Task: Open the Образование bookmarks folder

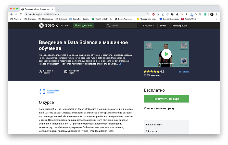Action: (45, 19)
